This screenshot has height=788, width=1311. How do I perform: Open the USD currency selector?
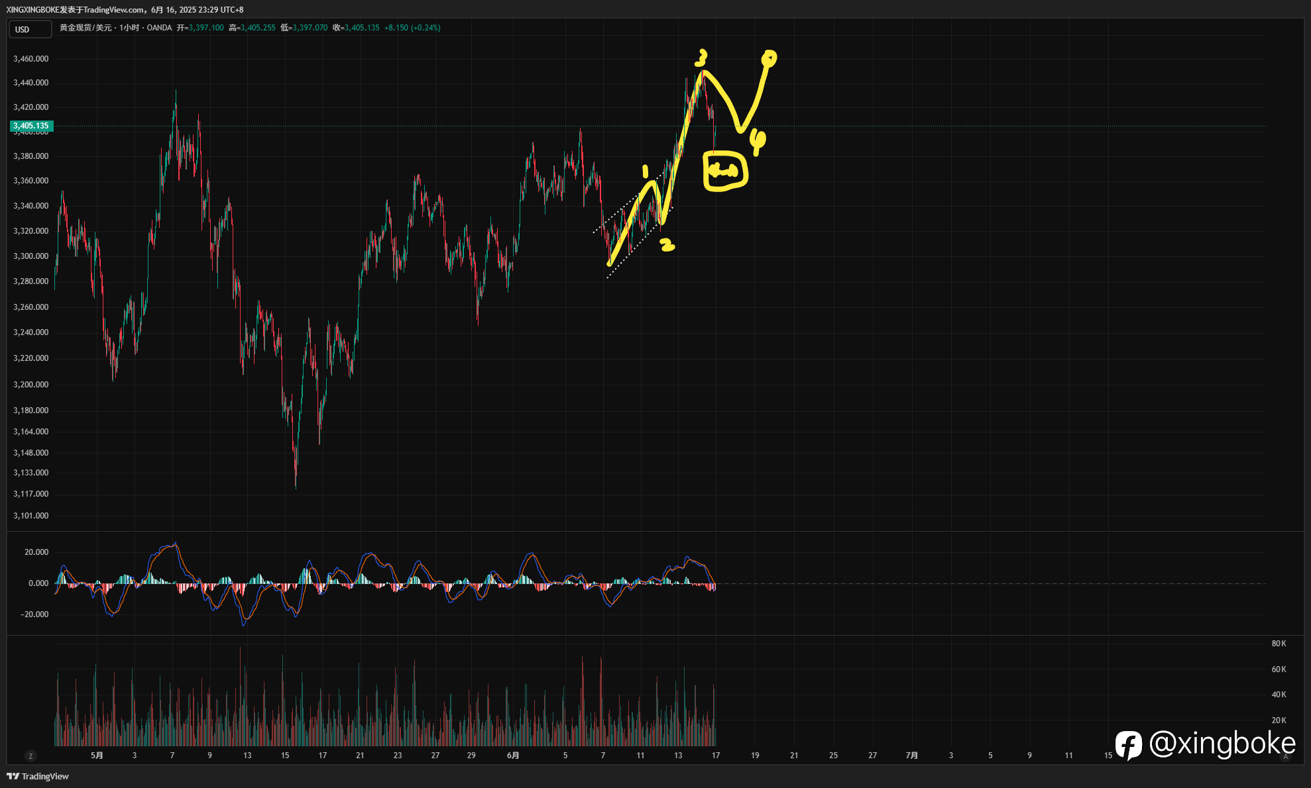[30, 29]
